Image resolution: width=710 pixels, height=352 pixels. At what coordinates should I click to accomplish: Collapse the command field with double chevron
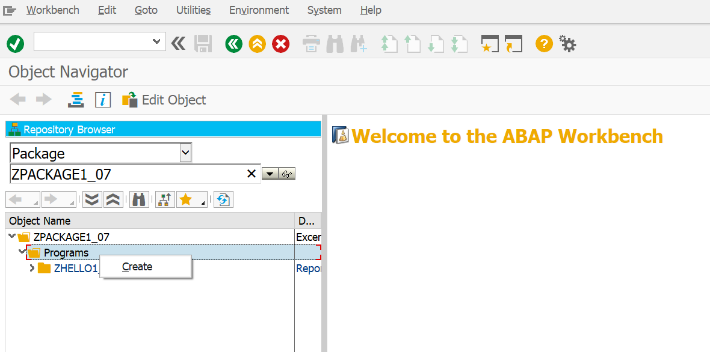[x=179, y=43]
